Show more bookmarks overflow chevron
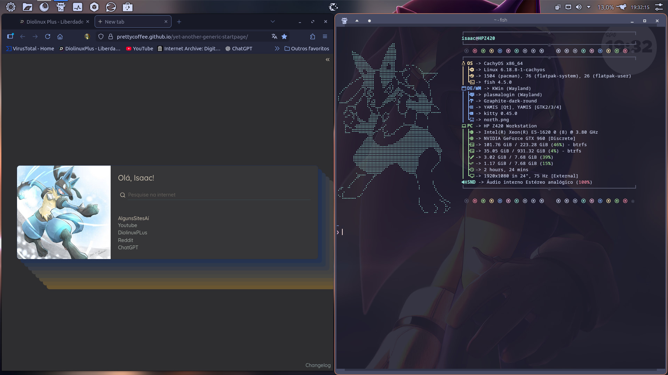This screenshot has width=668, height=375. click(277, 49)
